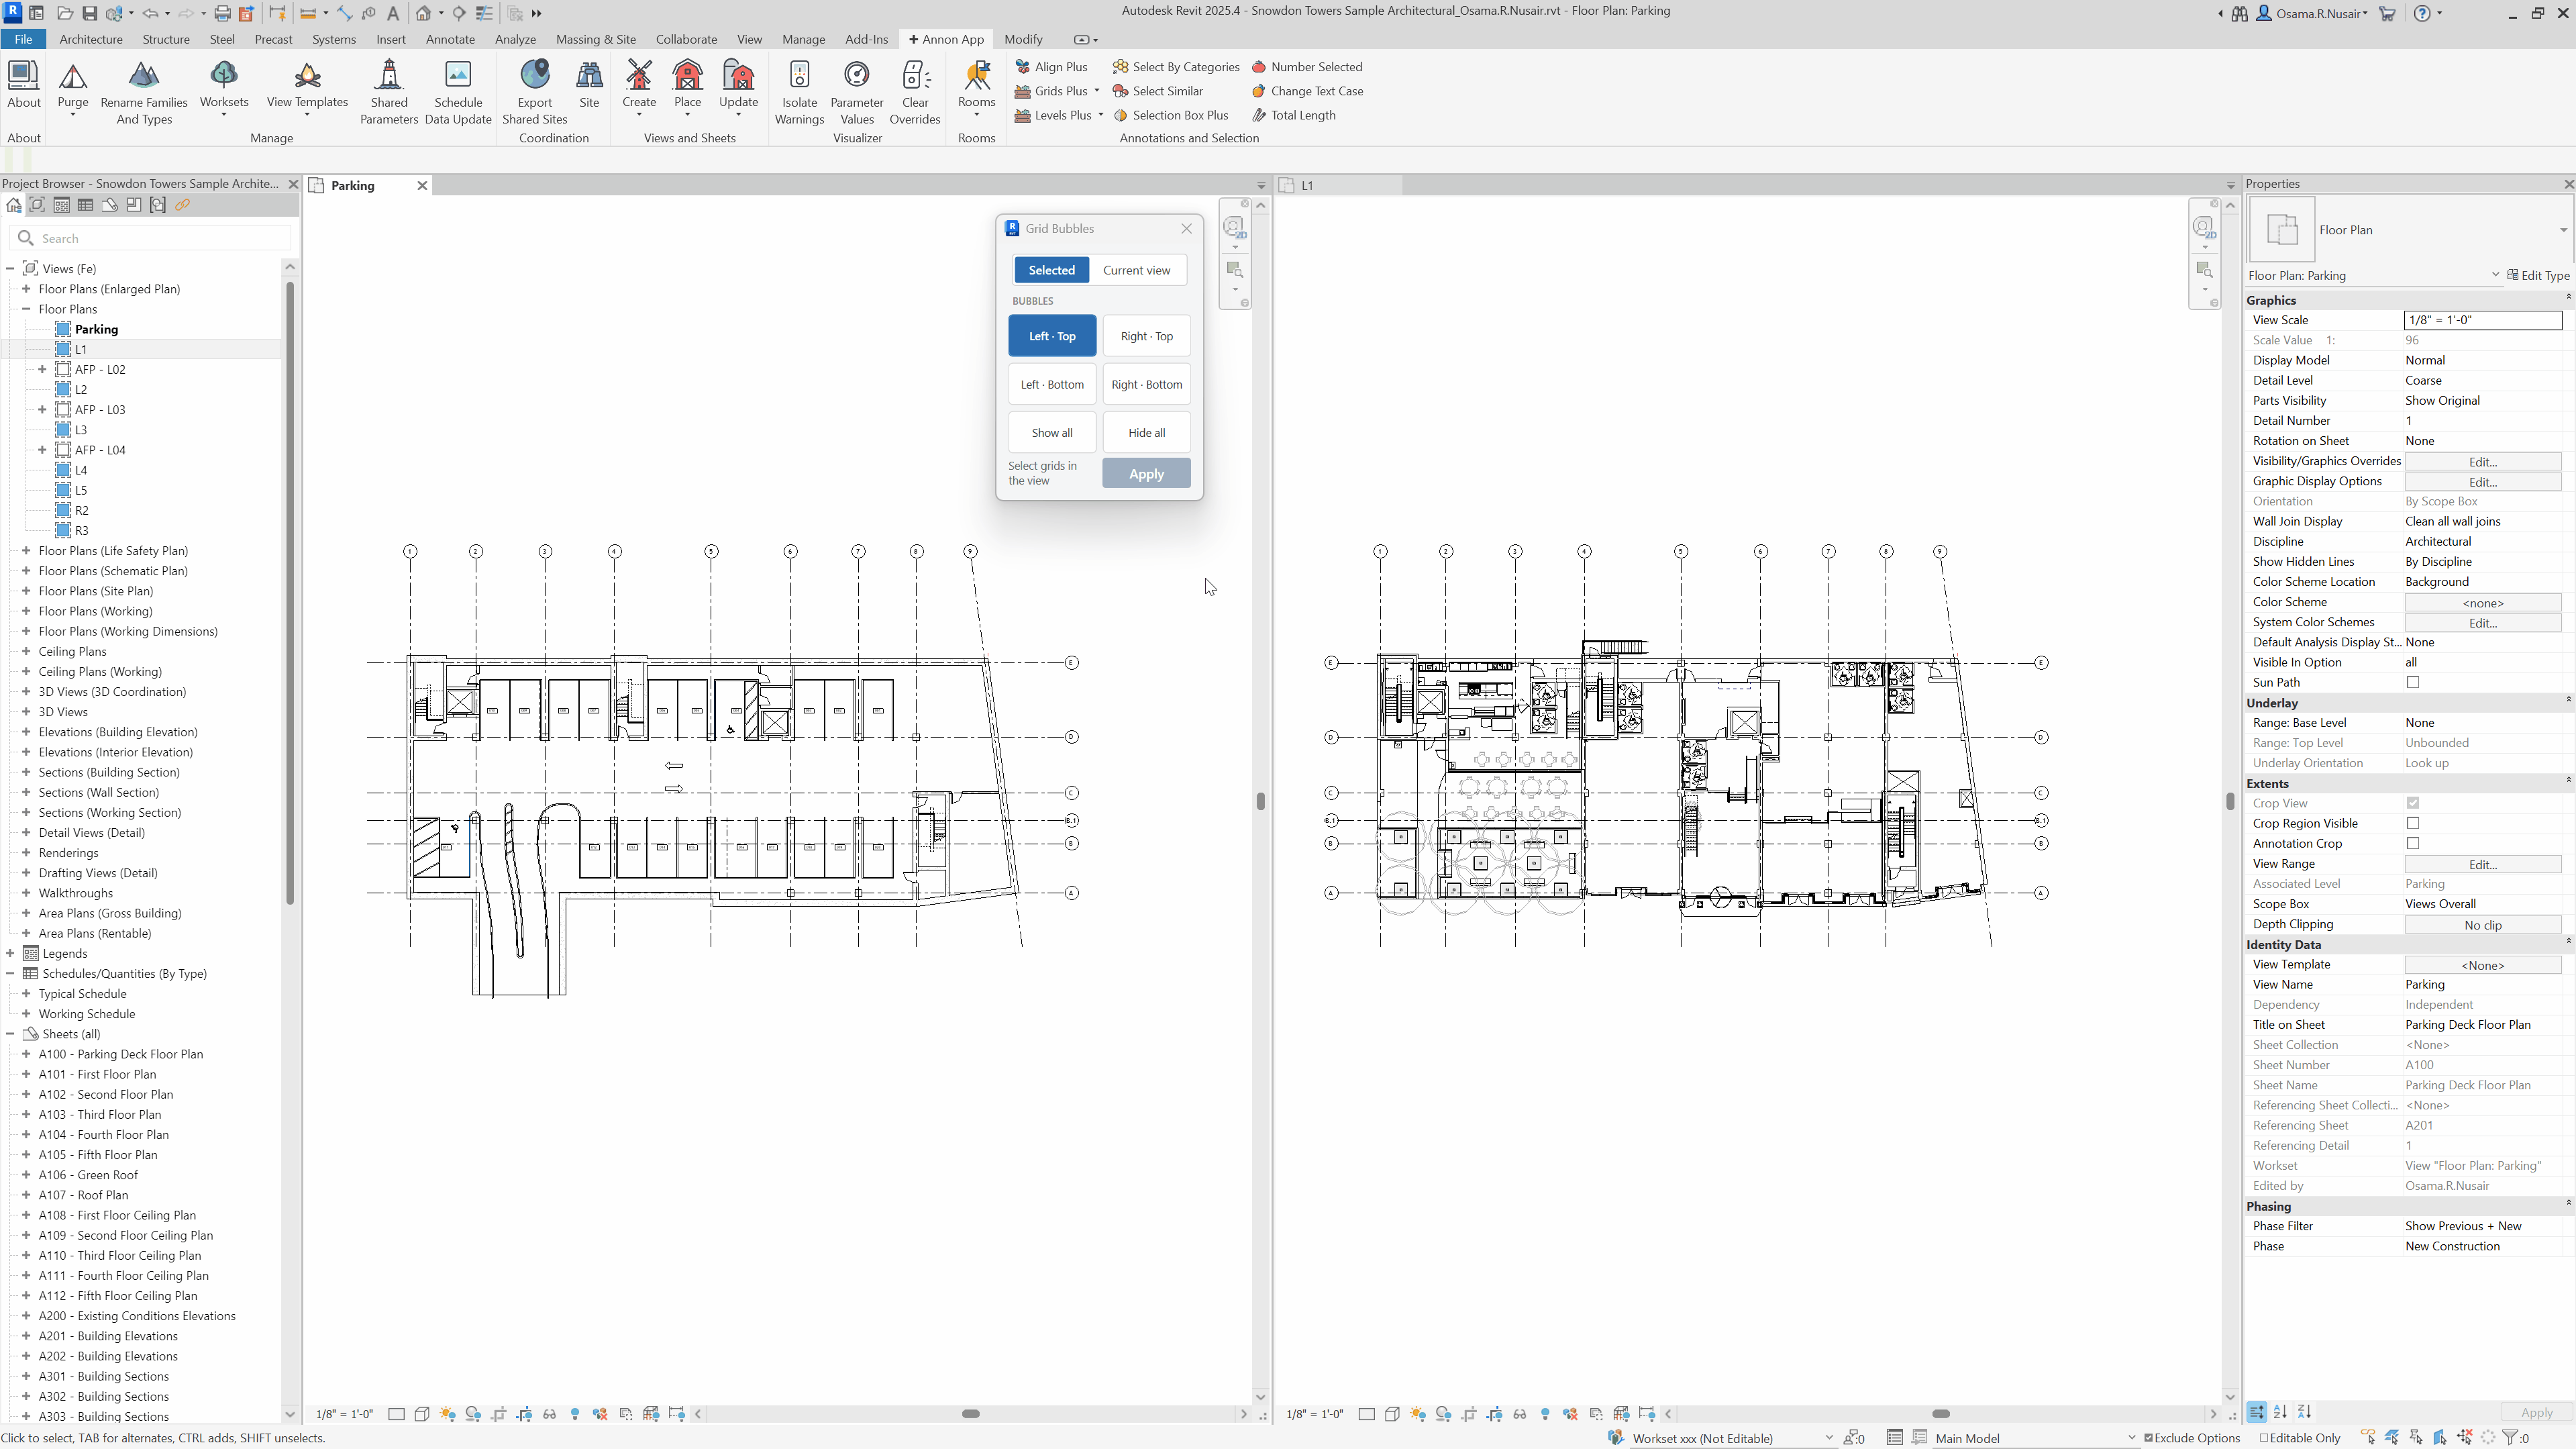Open the Worksets tool
Screen dimensions: 2576x1449
(224, 88)
